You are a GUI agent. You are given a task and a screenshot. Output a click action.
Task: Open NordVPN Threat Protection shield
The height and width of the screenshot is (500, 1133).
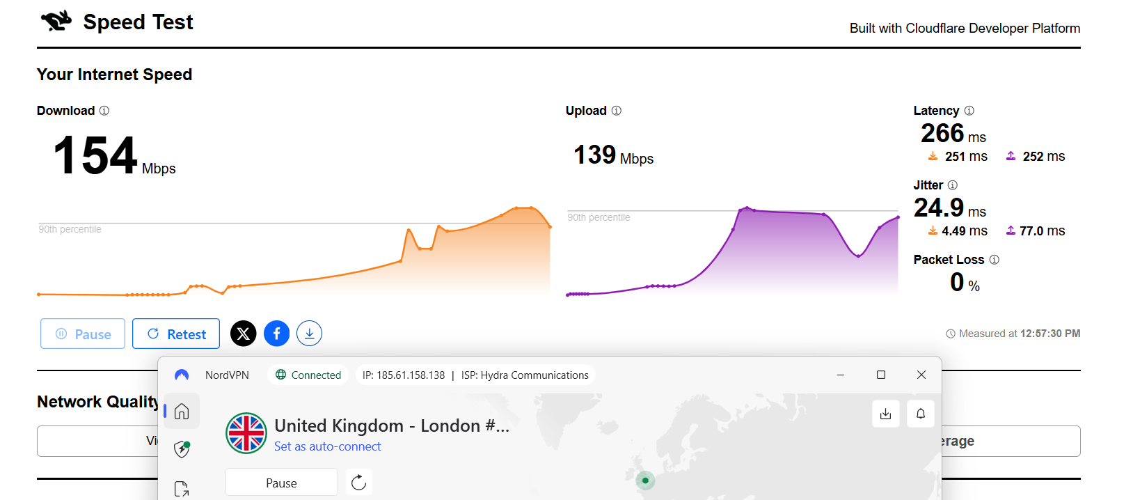coord(182,449)
